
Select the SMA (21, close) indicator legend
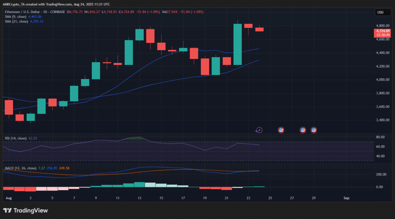[15, 21]
